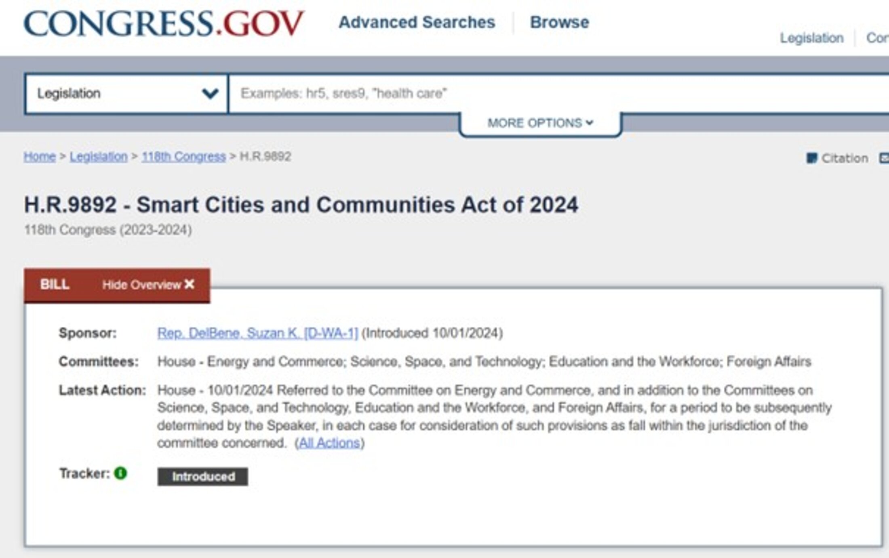Click the email envelope icon at right edge
Screen dimensions: 889x558
click(885, 158)
